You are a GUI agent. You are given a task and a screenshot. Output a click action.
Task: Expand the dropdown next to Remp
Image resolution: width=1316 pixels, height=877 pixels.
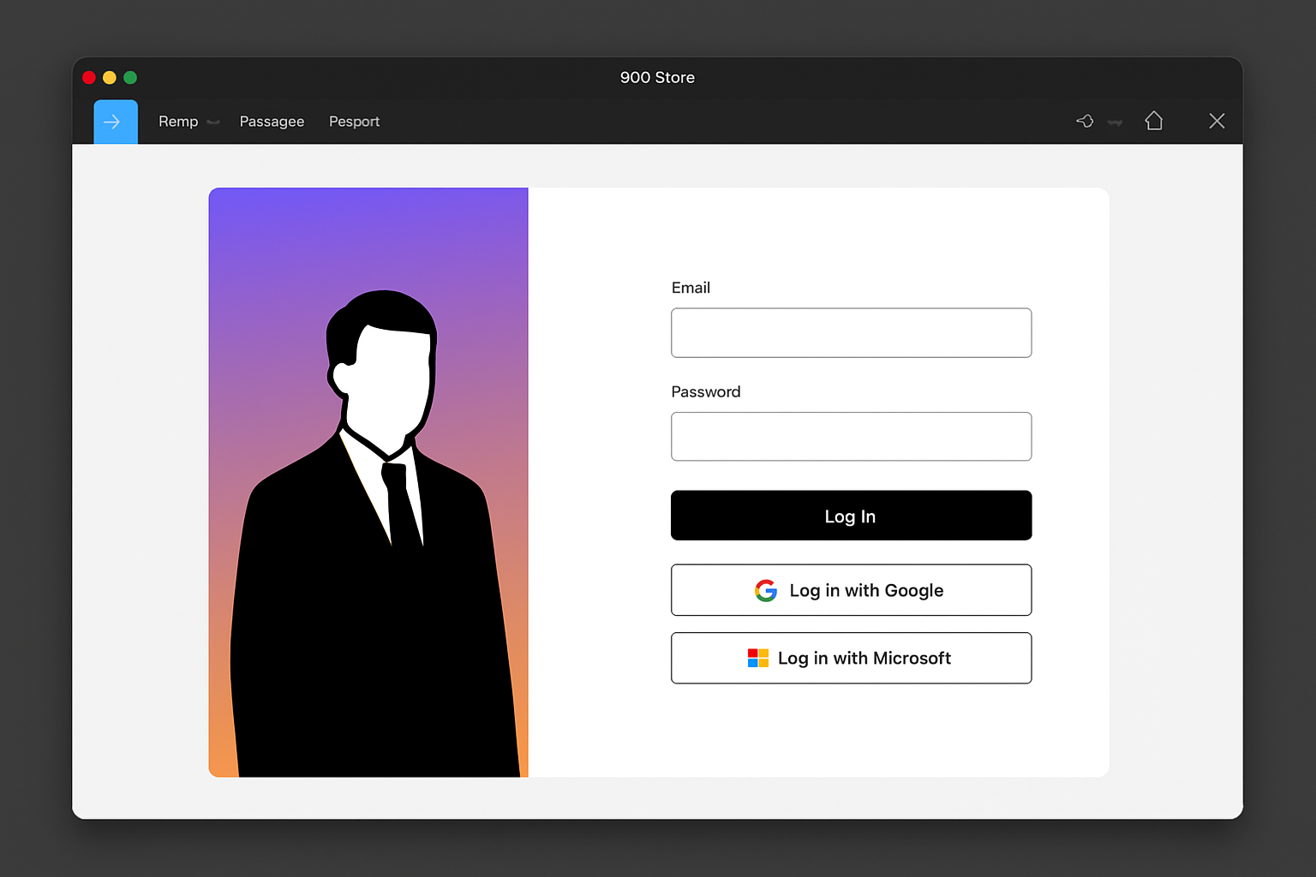[x=212, y=122]
